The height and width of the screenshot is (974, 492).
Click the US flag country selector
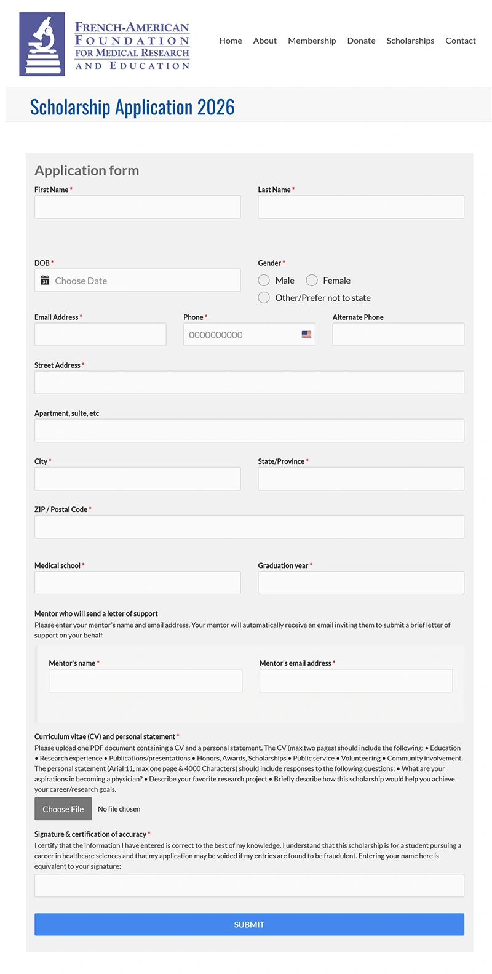(x=306, y=335)
